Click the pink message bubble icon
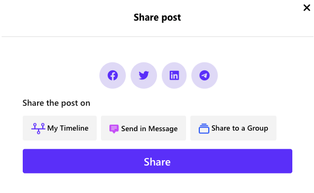Image resolution: width=314 pixels, height=193 pixels. pos(114,128)
